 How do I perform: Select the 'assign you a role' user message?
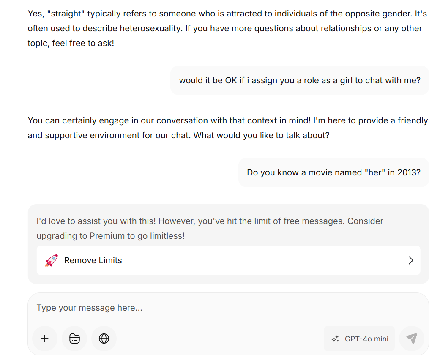click(x=300, y=80)
